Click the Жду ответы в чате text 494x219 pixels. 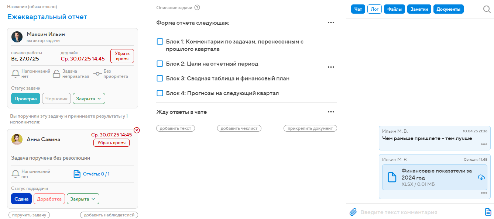181,112
